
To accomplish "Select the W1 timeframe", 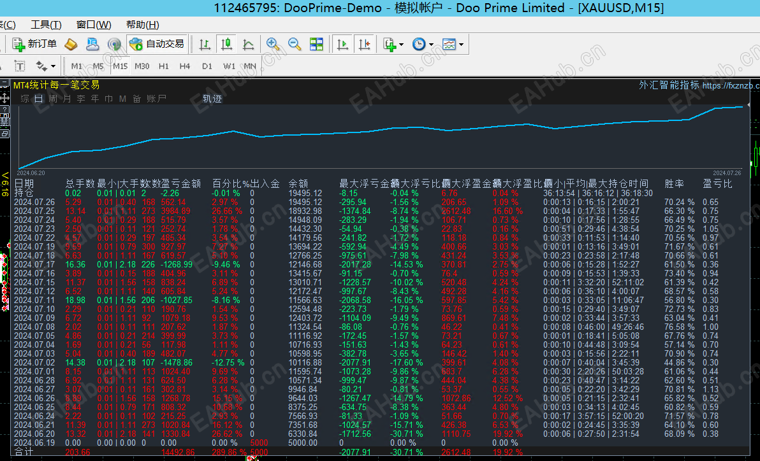I will [x=229, y=66].
